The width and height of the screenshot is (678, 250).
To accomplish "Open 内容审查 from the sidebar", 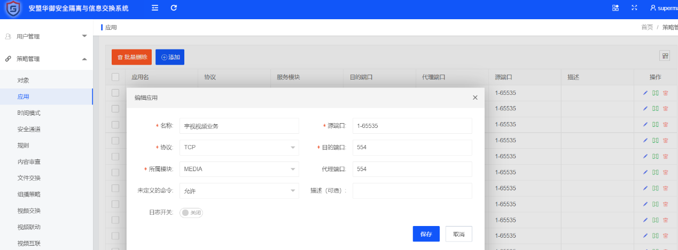I will [29, 162].
